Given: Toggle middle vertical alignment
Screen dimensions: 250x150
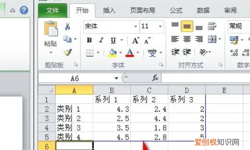Looking at the screenshot, I should tap(187, 26).
